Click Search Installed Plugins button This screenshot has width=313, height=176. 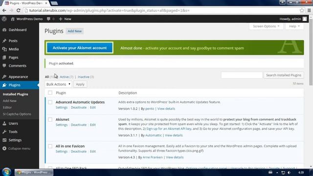[284, 75]
